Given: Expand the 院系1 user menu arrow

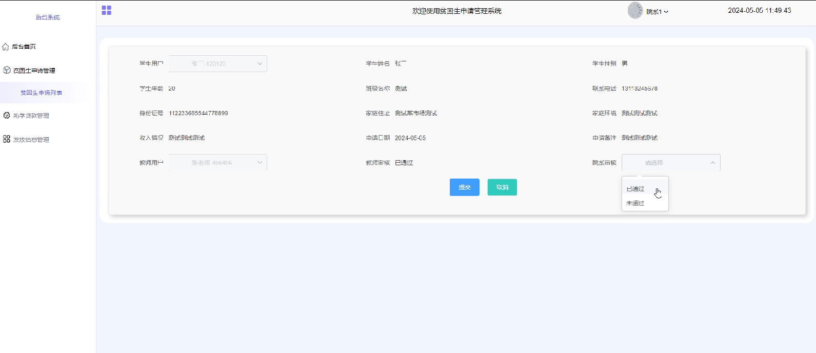Looking at the screenshot, I should click(666, 12).
